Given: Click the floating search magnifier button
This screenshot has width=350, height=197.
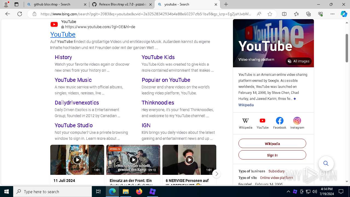Looking at the screenshot, I should pos(326,163).
